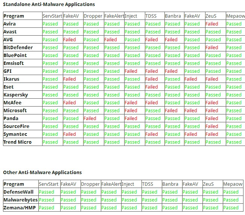This screenshot has width=245, height=215.
Task: Click the 'Other Anti-Malware Applications' heading
Action: tap(43, 173)
